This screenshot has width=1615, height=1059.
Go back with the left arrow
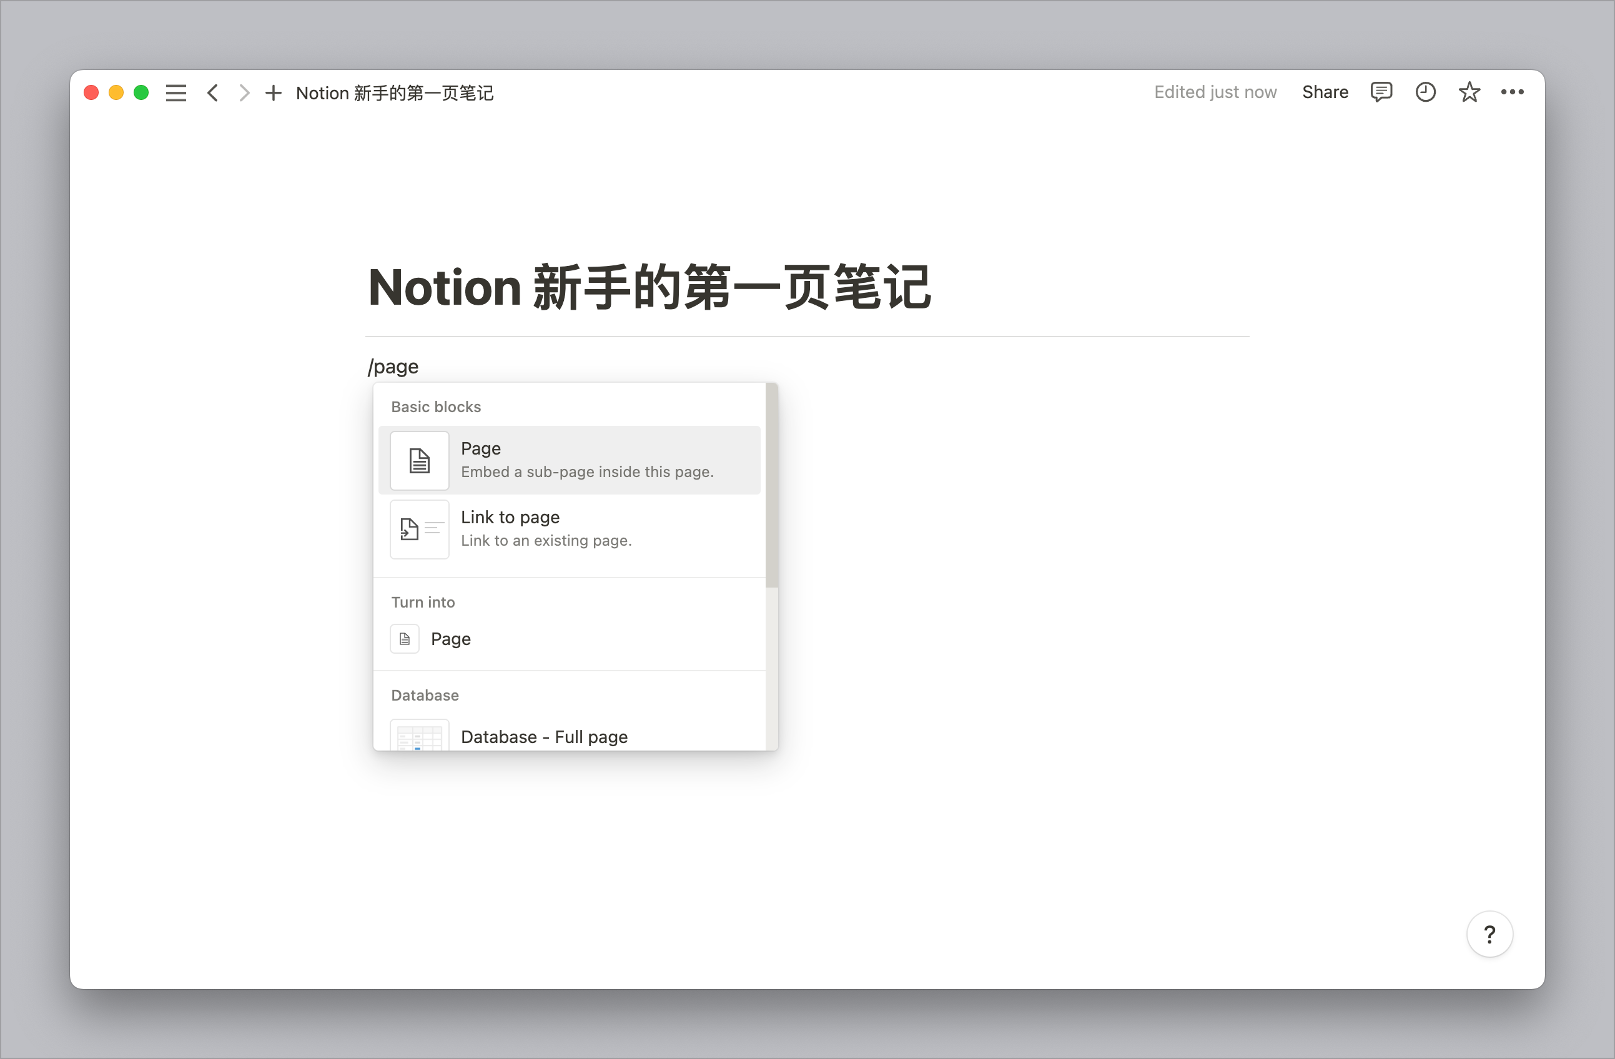[x=213, y=92]
